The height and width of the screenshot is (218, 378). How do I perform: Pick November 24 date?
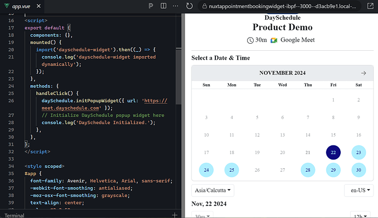[206, 170]
